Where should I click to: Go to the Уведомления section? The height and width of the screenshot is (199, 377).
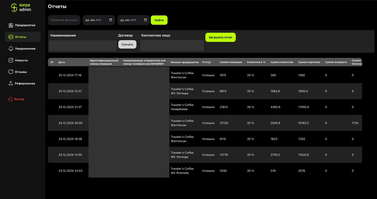tap(23, 49)
